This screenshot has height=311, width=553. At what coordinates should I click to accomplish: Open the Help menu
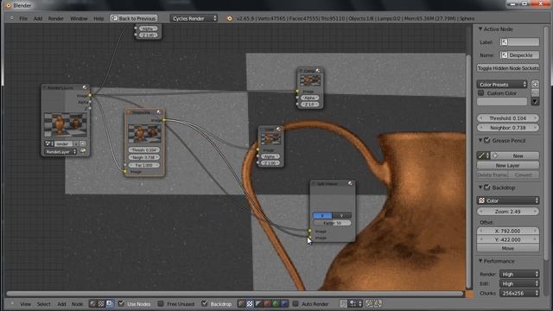[x=99, y=18]
